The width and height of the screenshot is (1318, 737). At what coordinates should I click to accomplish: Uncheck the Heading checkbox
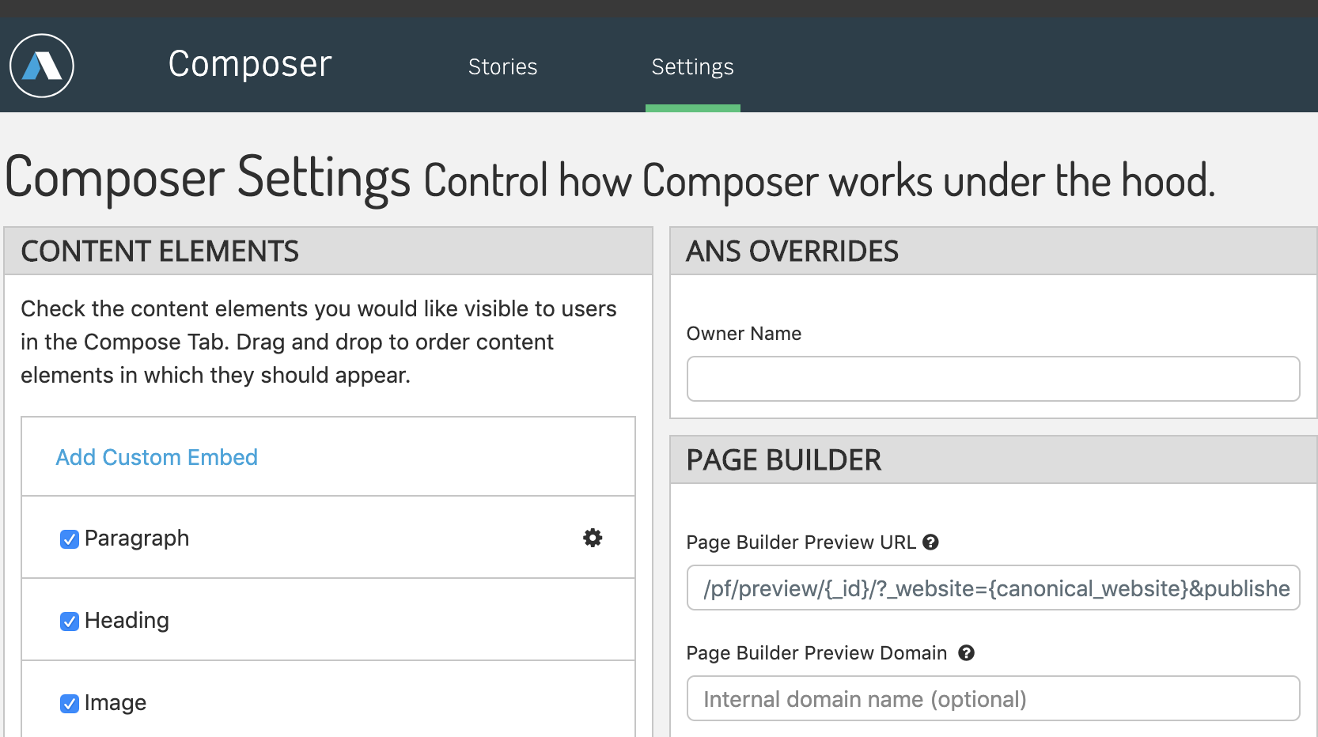click(70, 622)
